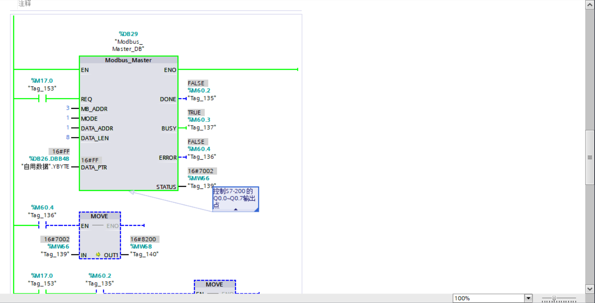Click the yellow star insert-output icon on MOVE

point(98,255)
